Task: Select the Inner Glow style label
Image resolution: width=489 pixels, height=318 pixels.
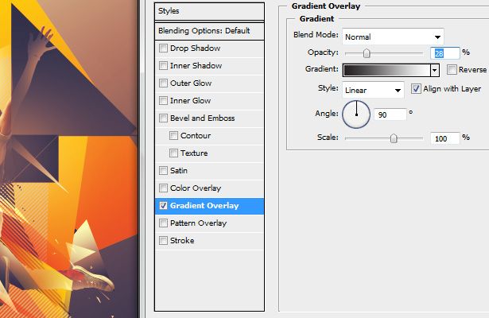Action: click(x=191, y=101)
